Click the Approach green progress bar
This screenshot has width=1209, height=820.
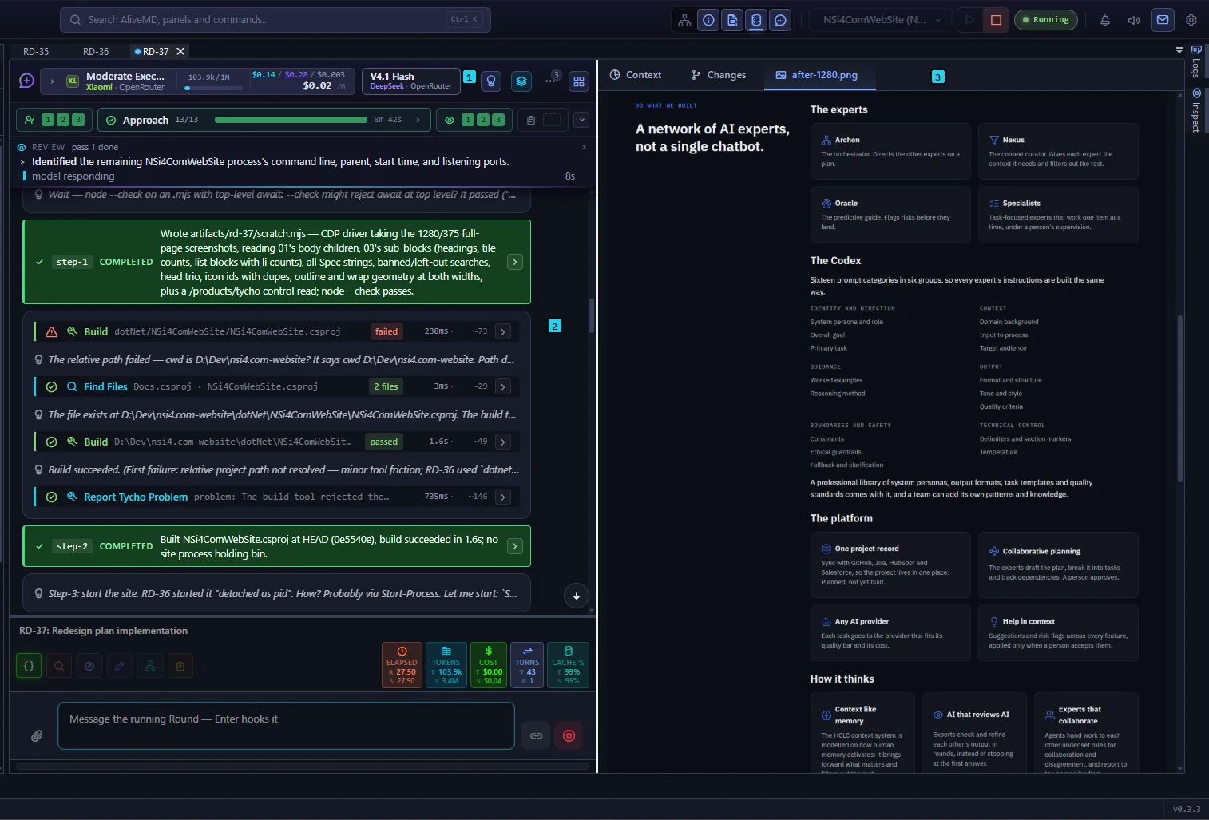pos(291,120)
